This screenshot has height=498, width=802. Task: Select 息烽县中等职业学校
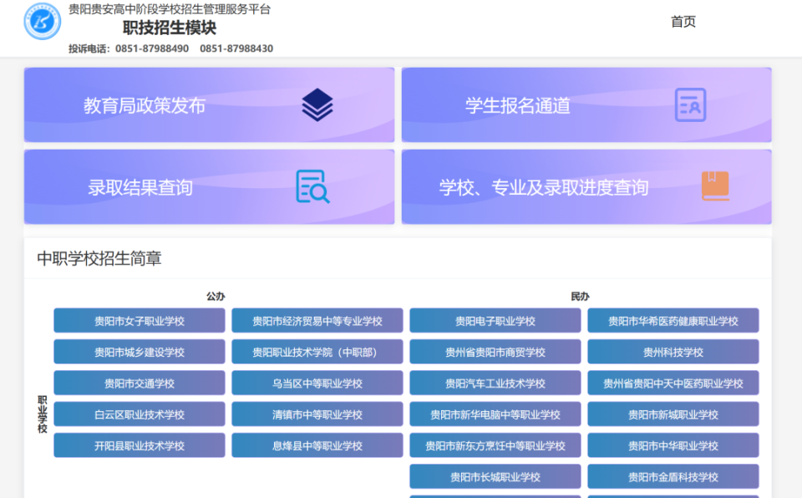pos(317,446)
